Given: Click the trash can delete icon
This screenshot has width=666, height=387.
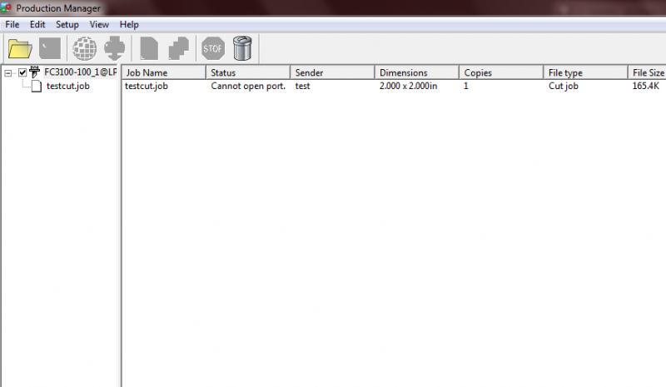Looking at the screenshot, I should tap(242, 48).
